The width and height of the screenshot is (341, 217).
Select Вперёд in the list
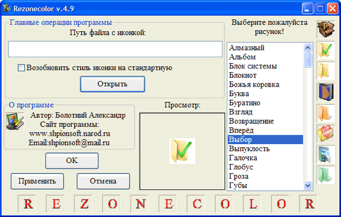[265, 130]
